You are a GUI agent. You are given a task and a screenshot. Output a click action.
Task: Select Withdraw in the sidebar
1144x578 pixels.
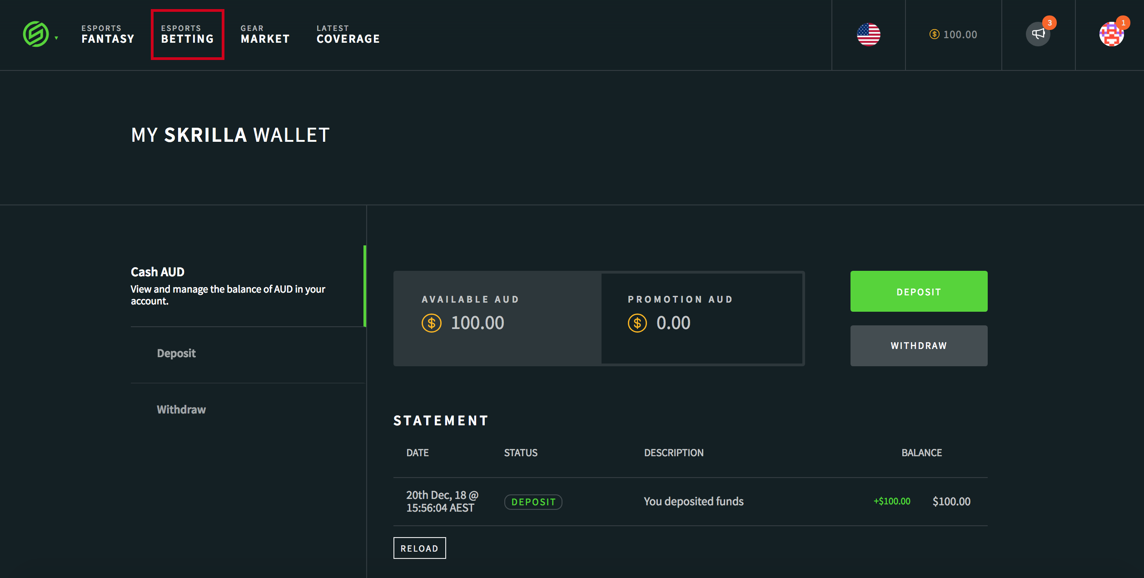click(x=181, y=410)
